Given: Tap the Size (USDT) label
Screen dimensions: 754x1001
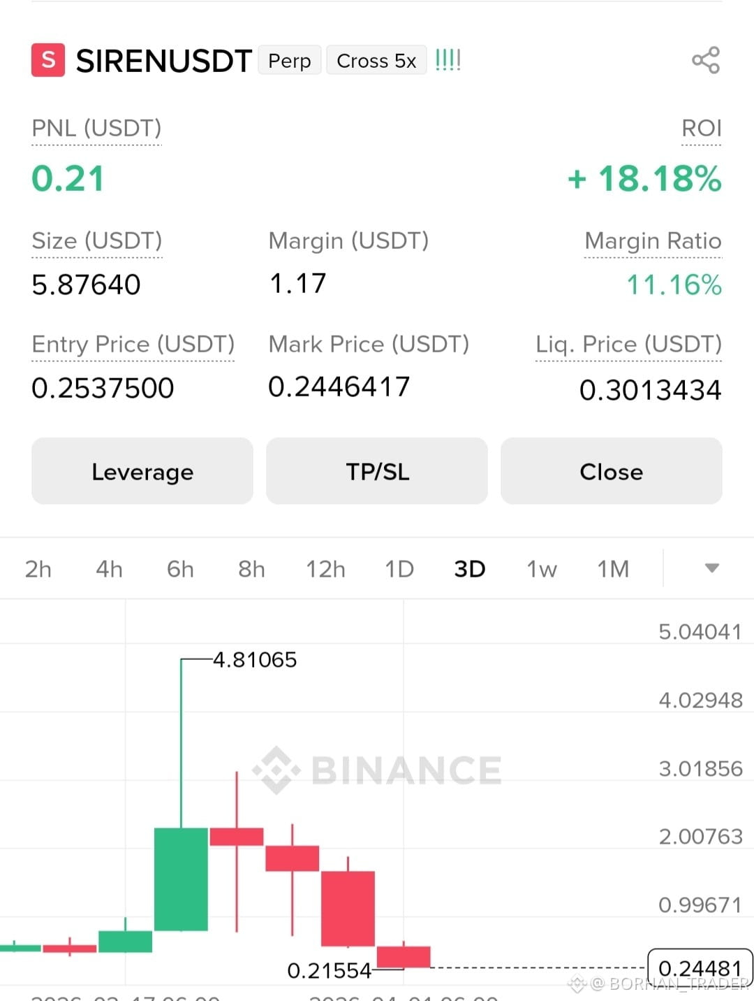Looking at the screenshot, I should click(97, 241).
